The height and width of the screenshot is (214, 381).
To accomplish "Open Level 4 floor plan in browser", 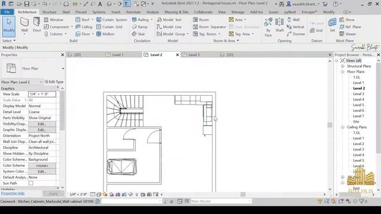I will pyautogui.click(x=358, y=99).
